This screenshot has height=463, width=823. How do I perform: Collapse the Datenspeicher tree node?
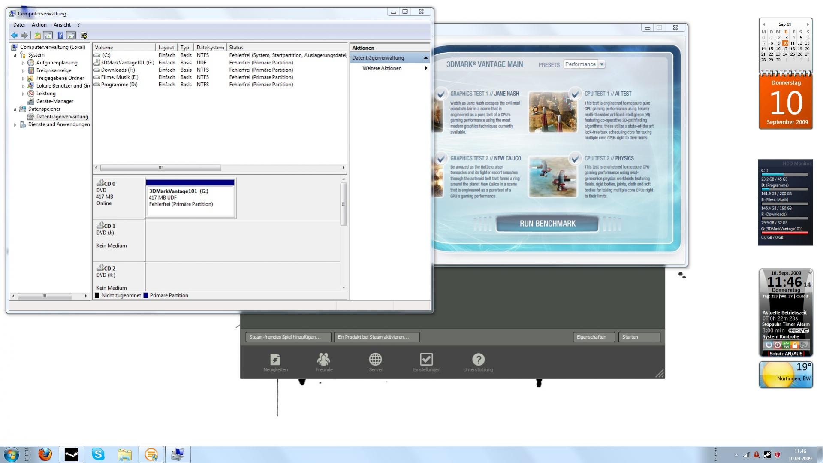[x=15, y=109]
